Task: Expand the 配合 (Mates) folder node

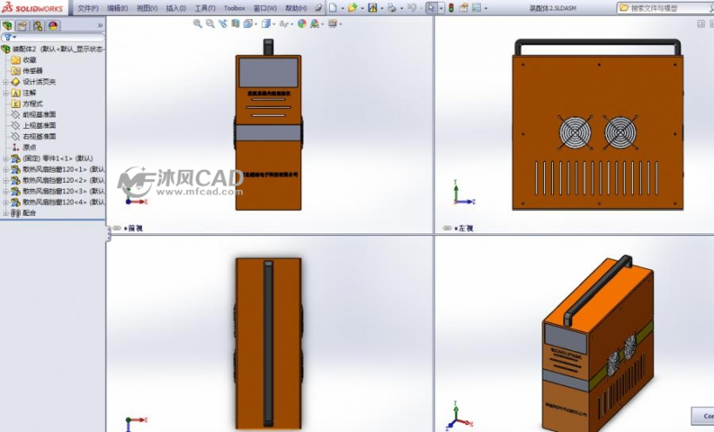Action: point(5,213)
